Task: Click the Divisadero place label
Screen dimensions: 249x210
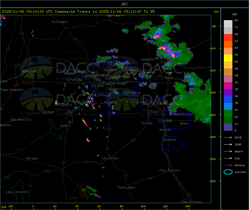Action: (60, 22)
